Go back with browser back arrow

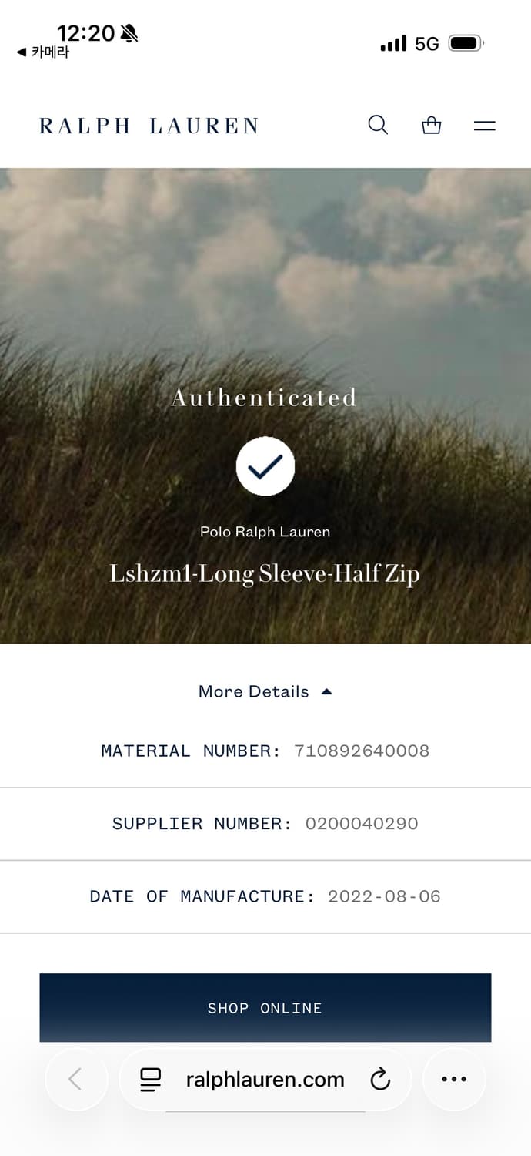[75, 1079]
